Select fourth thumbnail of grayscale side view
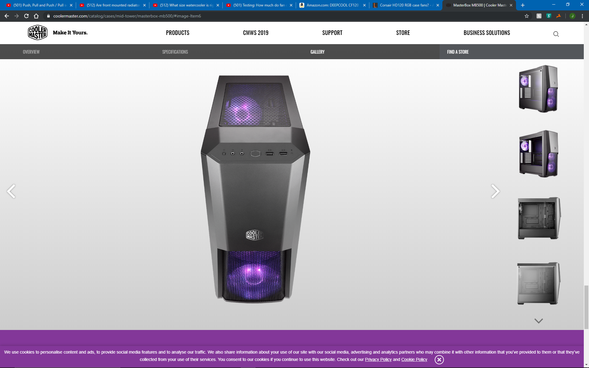 click(539, 283)
